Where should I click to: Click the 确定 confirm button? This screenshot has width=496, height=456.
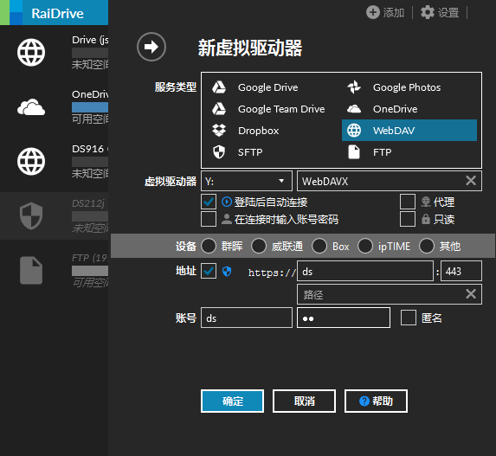click(x=233, y=401)
